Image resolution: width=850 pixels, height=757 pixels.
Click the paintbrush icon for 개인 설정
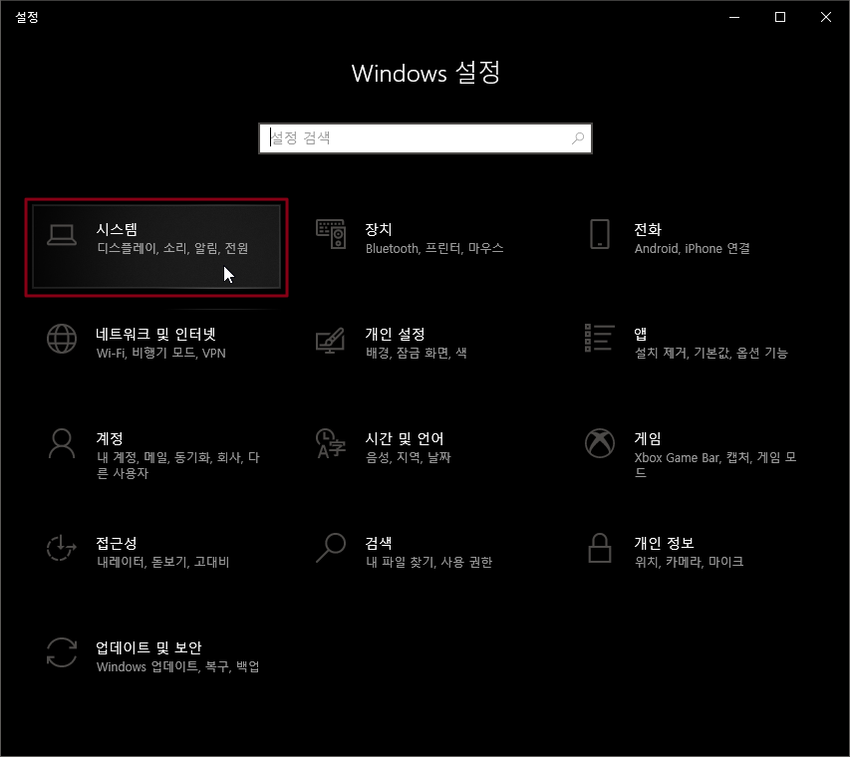pyautogui.click(x=330, y=341)
